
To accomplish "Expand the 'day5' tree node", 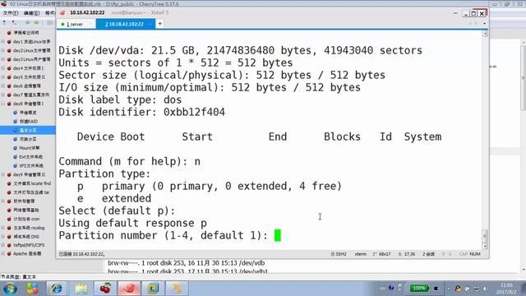I will tap(3, 76).
